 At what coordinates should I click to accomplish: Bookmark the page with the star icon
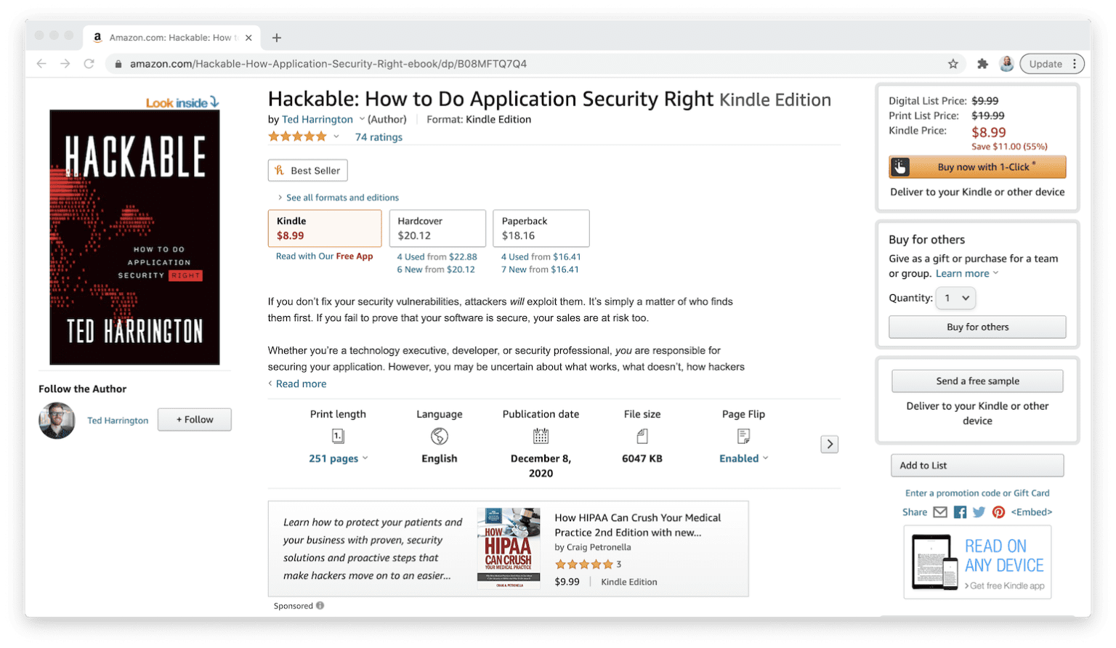[x=953, y=63]
